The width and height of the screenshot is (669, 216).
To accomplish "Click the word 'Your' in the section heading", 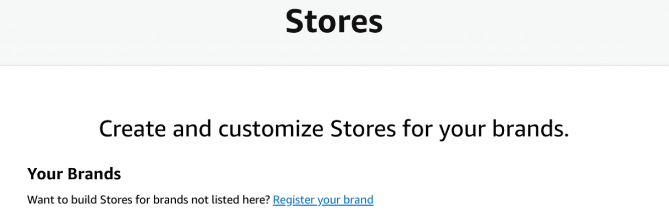I will 45,174.
